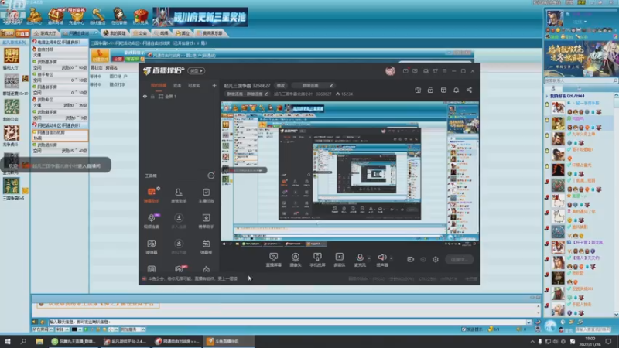Select the 网通自由对战房 room entry

click(x=60, y=135)
